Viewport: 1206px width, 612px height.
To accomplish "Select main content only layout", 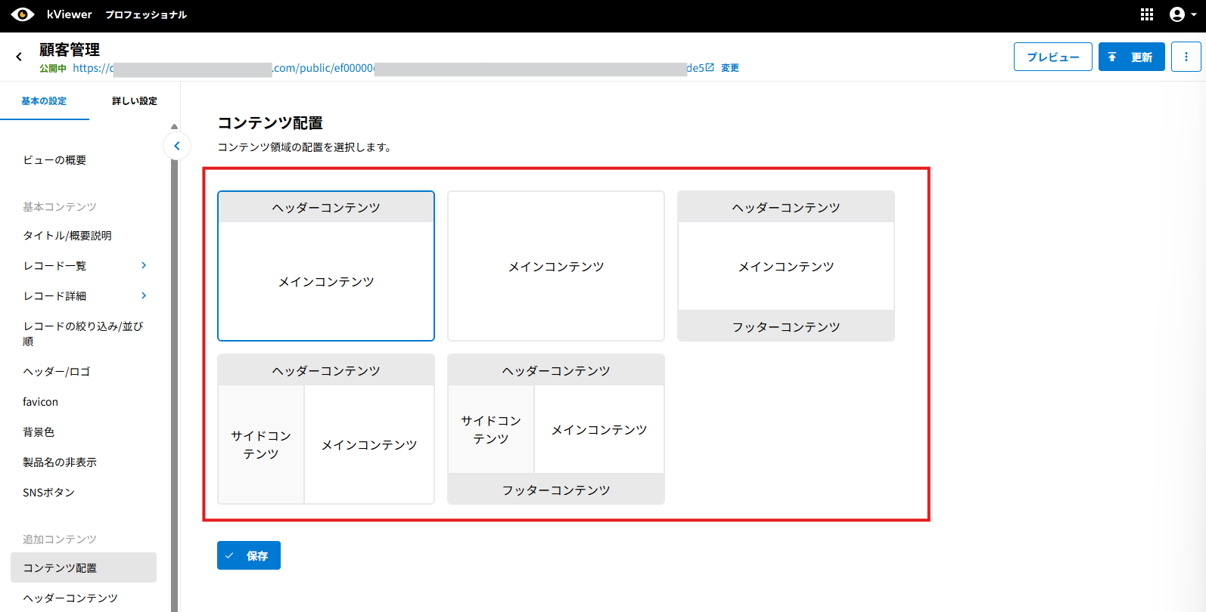I will pyautogui.click(x=556, y=266).
